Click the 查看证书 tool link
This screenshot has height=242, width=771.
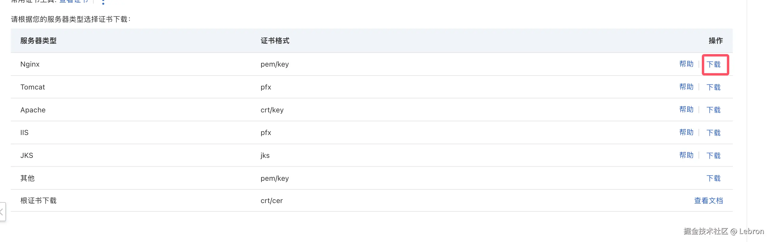pyautogui.click(x=74, y=1)
